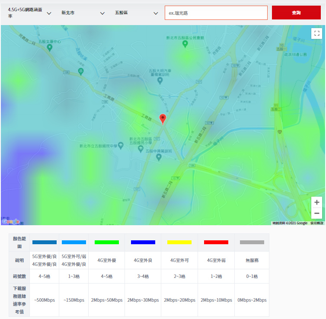The image size is (326, 319).
Task: Click the 五股大明汽車重機駕訓班 marker
Action: (160, 81)
